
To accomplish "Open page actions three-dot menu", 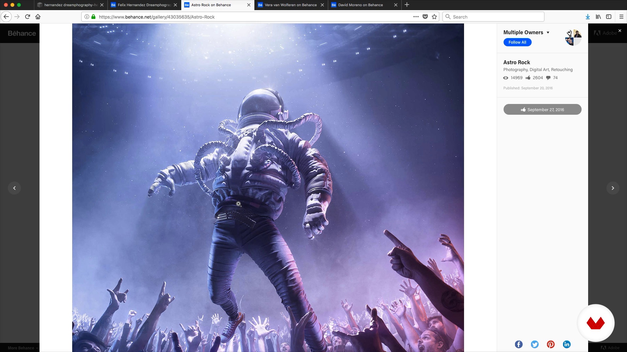I will pos(416,17).
